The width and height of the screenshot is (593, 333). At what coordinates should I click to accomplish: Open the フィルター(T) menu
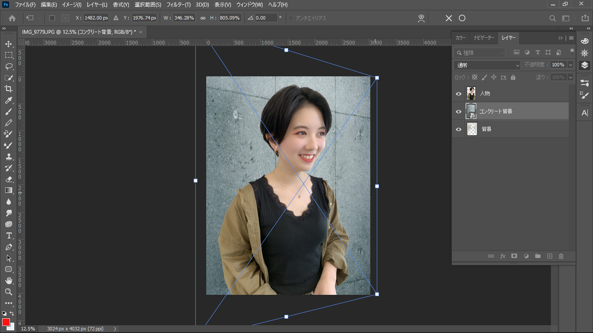pos(178,5)
